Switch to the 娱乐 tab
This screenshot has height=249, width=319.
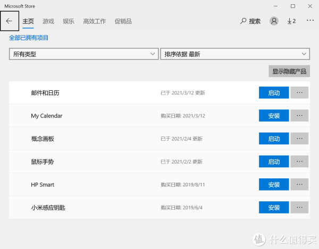pos(69,21)
